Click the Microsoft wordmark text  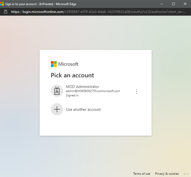[x=68, y=64]
